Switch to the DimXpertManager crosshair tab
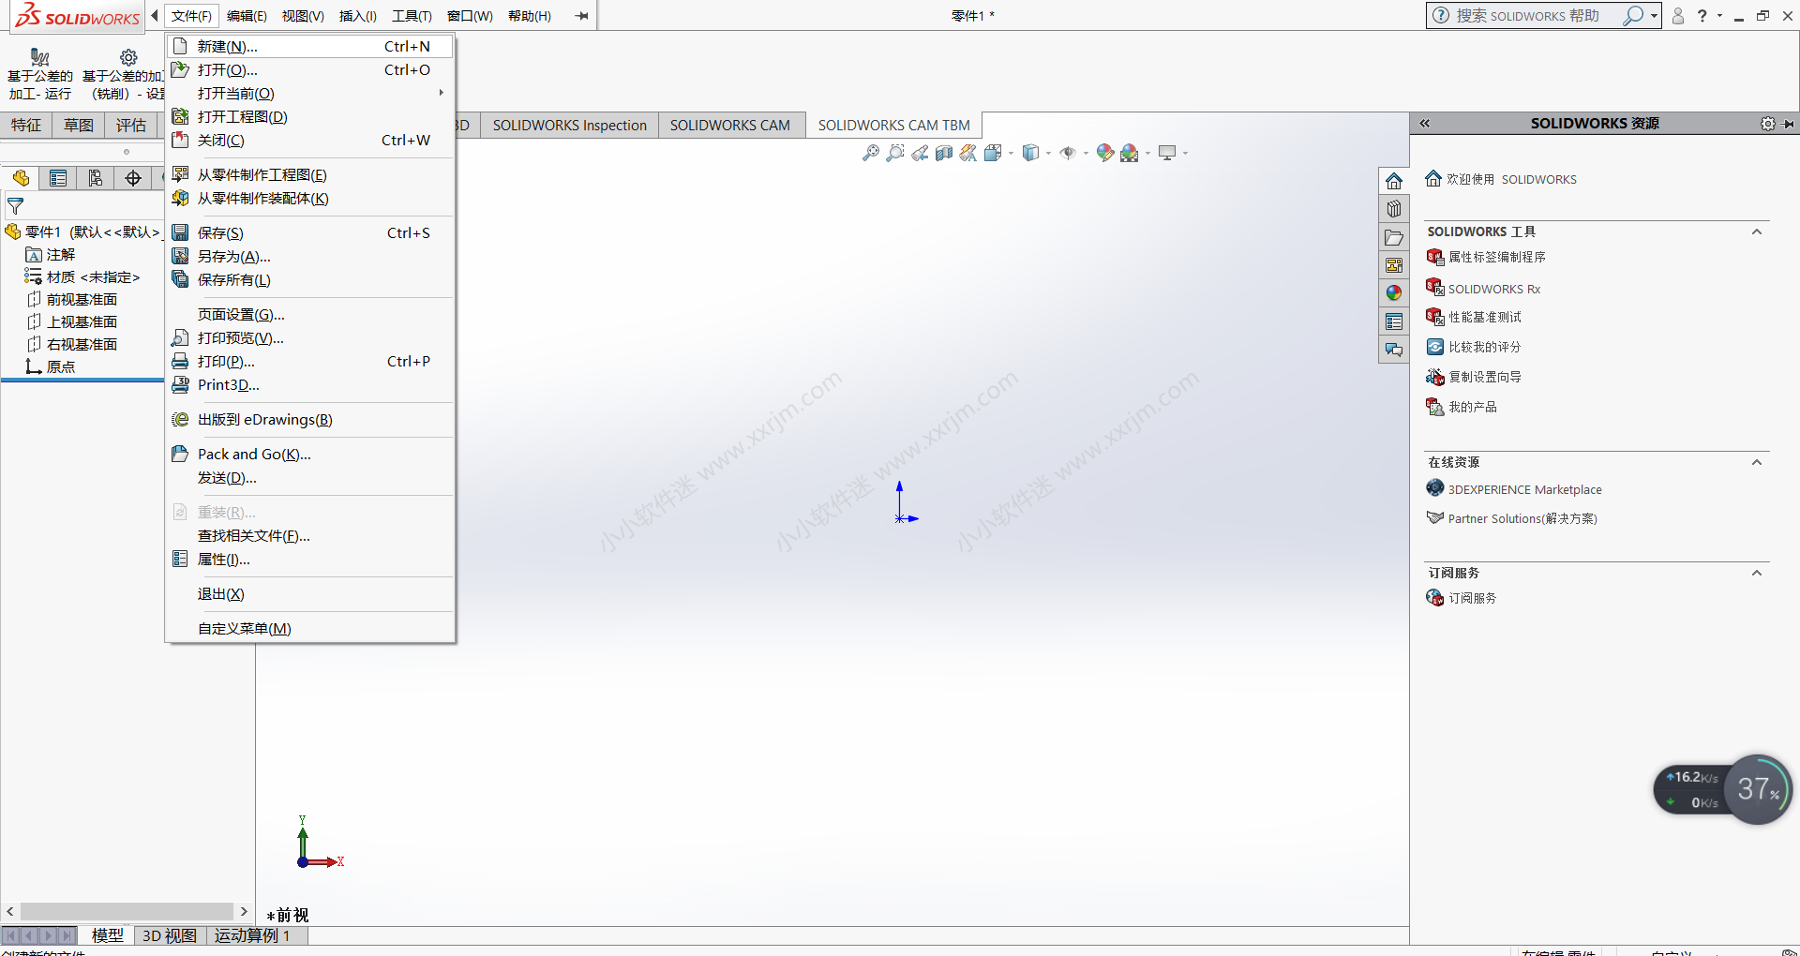The height and width of the screenshot is (956, 1800). (133, 178)
